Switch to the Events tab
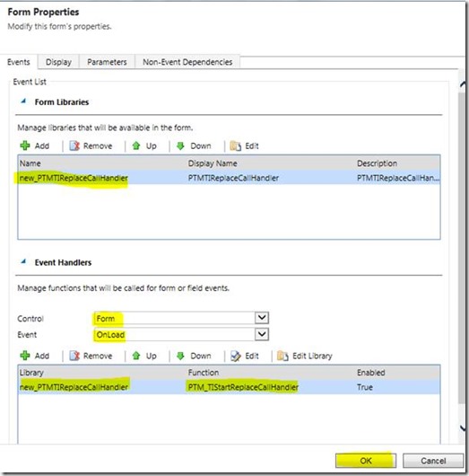 [x=19, y=62]
